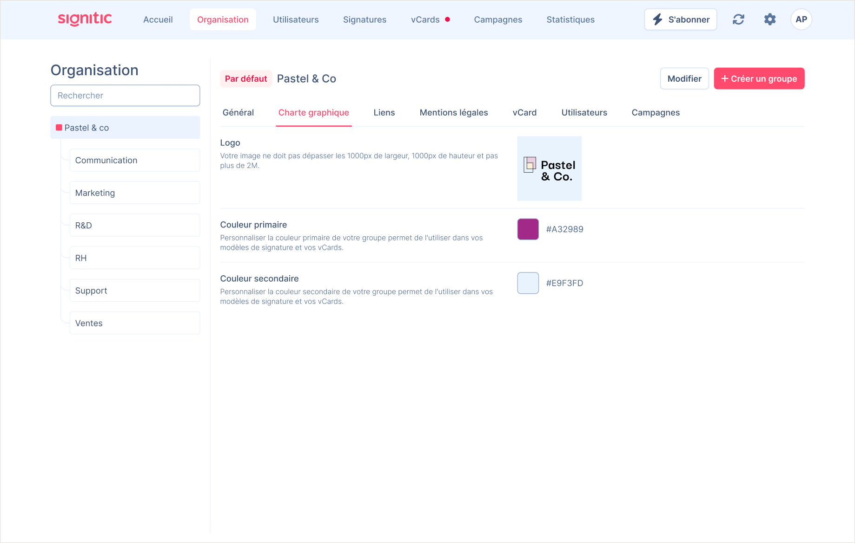Select the Ventes group
This screenshot has height=543, width=855.
(134, 323)
